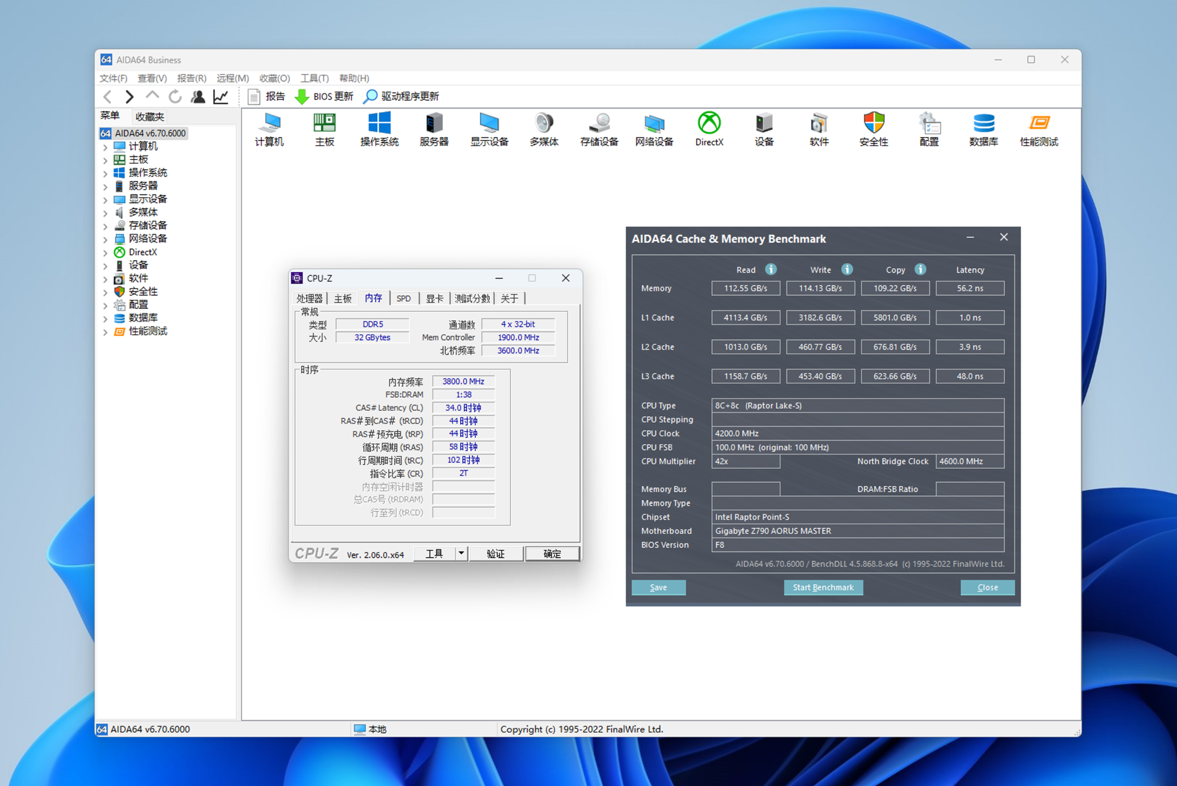Switch to the 处理器 tab in CPU-Z
This screenshot has height=786, width=1177.
pyautogui.click(x=309, y=298)
